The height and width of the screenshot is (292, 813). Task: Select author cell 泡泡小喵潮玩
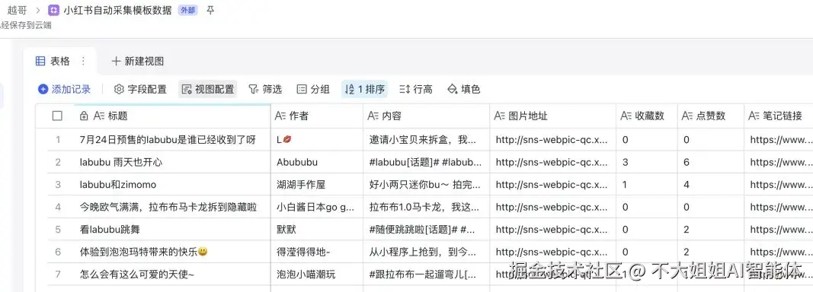[317, 275]
